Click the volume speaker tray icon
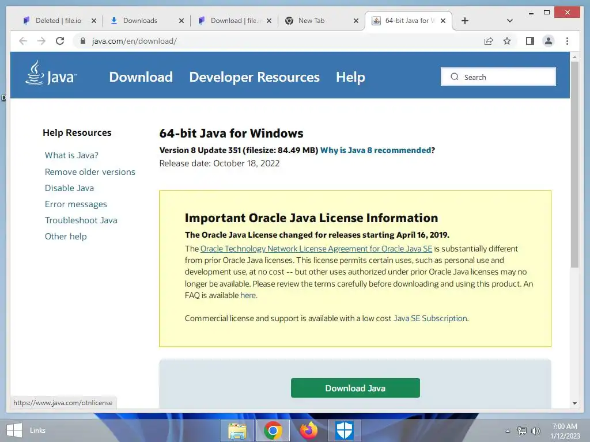The image size is (590, 442). (535, 430)
